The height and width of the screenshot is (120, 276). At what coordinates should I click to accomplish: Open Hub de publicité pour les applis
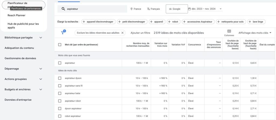pyautogui.click(x=23, y=26)
